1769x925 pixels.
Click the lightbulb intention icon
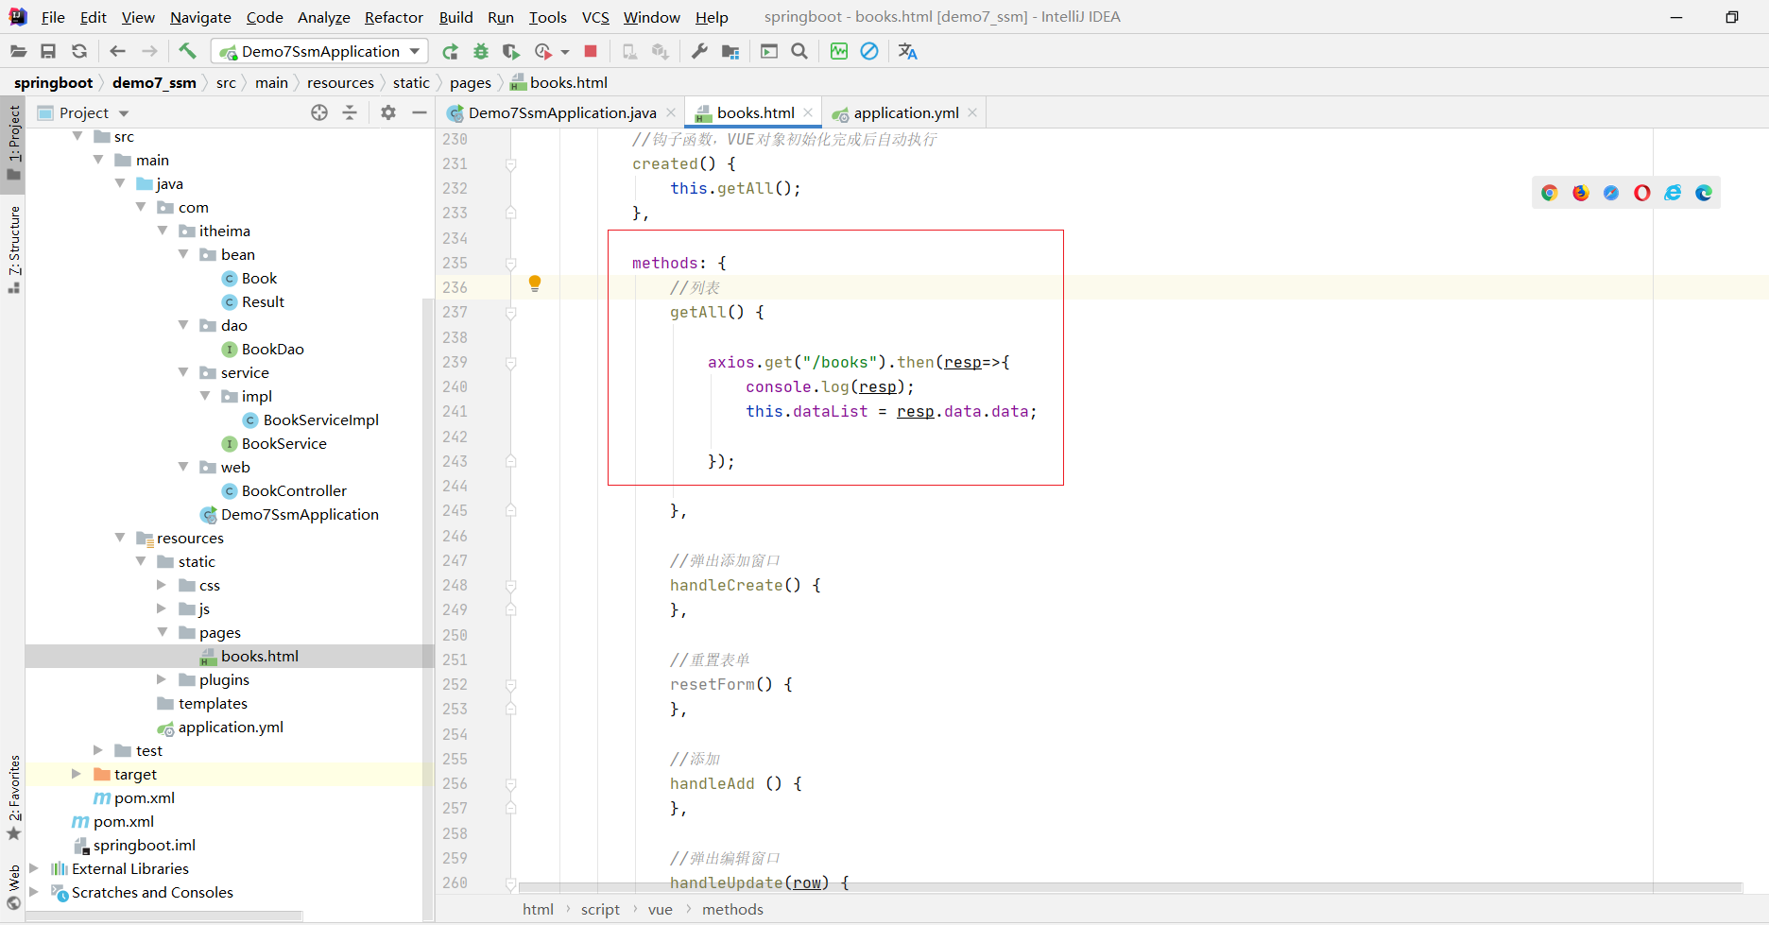pyautogui.click(x=535, y=283)
